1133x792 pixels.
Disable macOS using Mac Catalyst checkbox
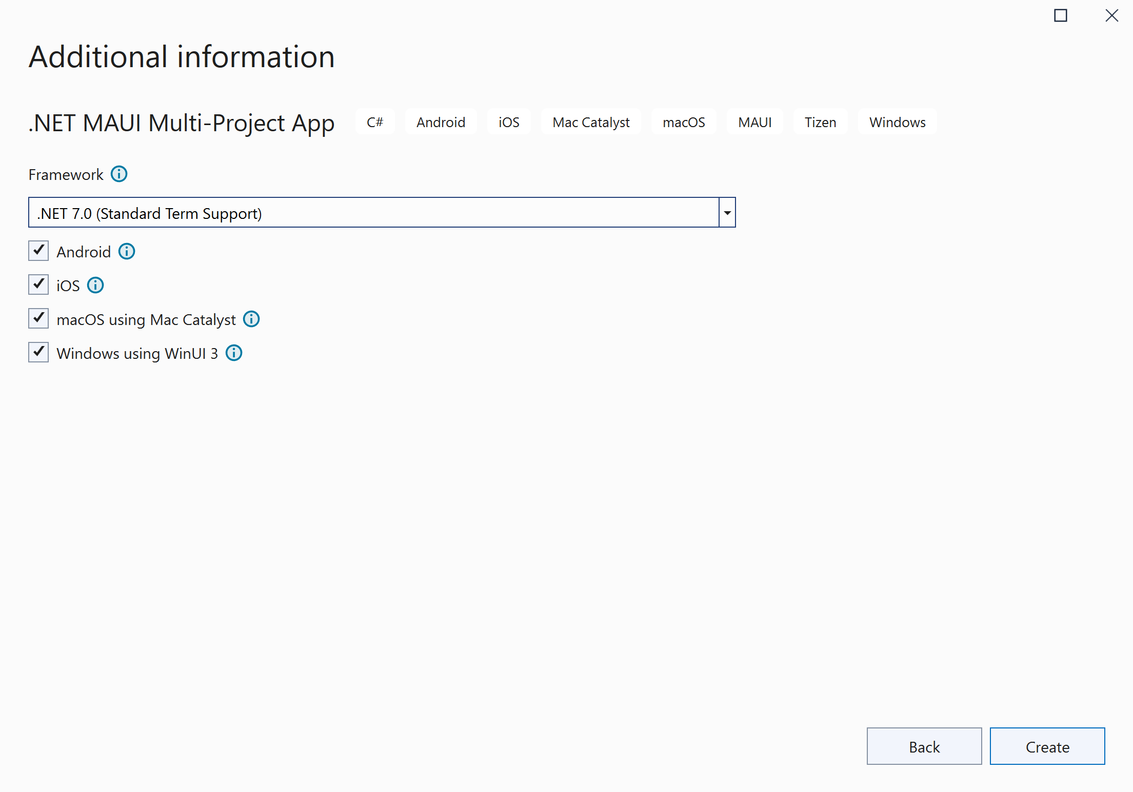pyautogui.click(x=38, y=319)
